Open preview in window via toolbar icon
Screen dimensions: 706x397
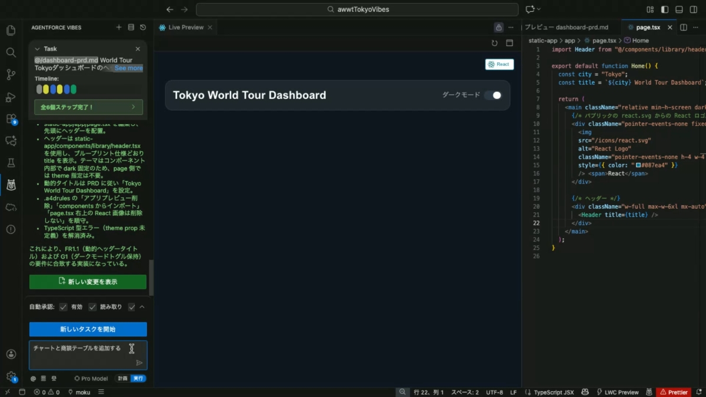pos(509,43)
